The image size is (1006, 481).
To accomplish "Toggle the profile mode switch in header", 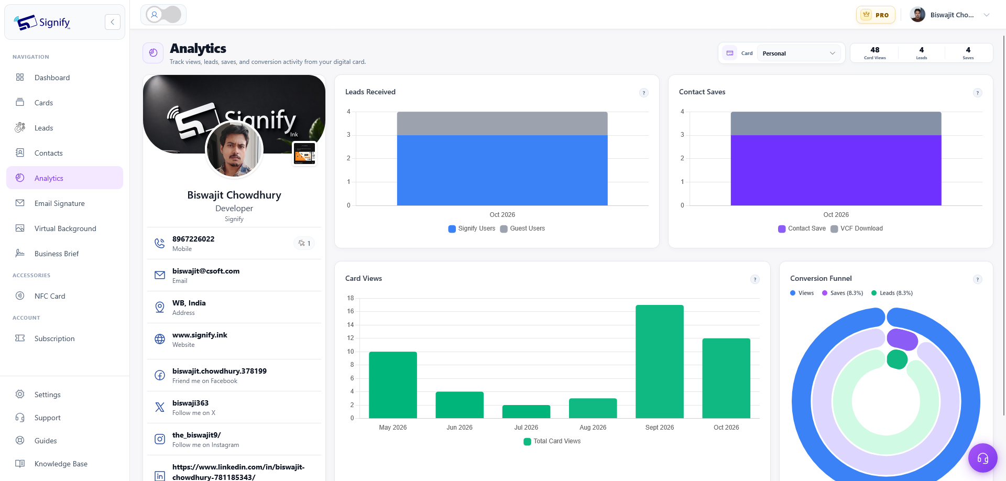I will tap(163, 15).
